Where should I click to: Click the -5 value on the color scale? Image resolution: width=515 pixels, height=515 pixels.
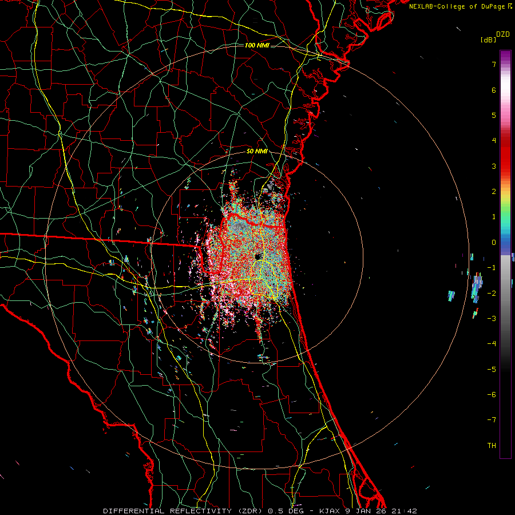click(x=492, y=369)
